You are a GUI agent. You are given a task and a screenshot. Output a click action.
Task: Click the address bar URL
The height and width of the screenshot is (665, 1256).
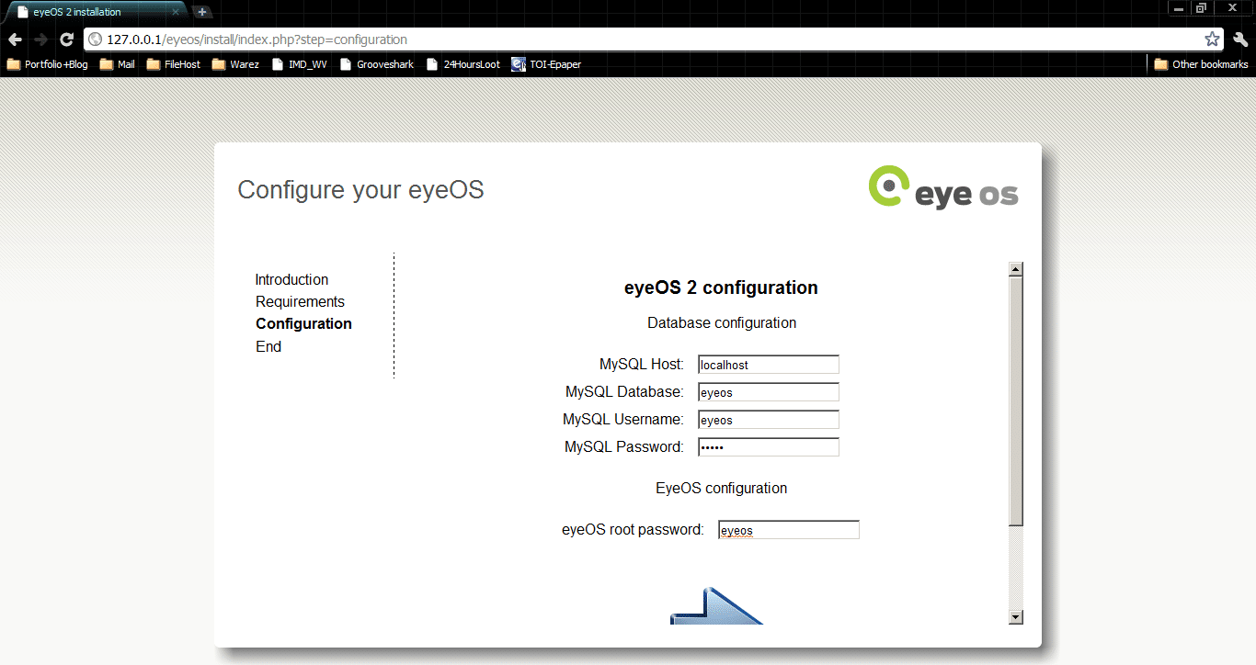click(x=257, y=39)
